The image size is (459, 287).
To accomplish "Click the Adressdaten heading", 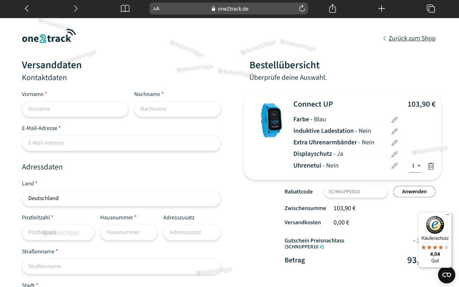I will 42,167.
